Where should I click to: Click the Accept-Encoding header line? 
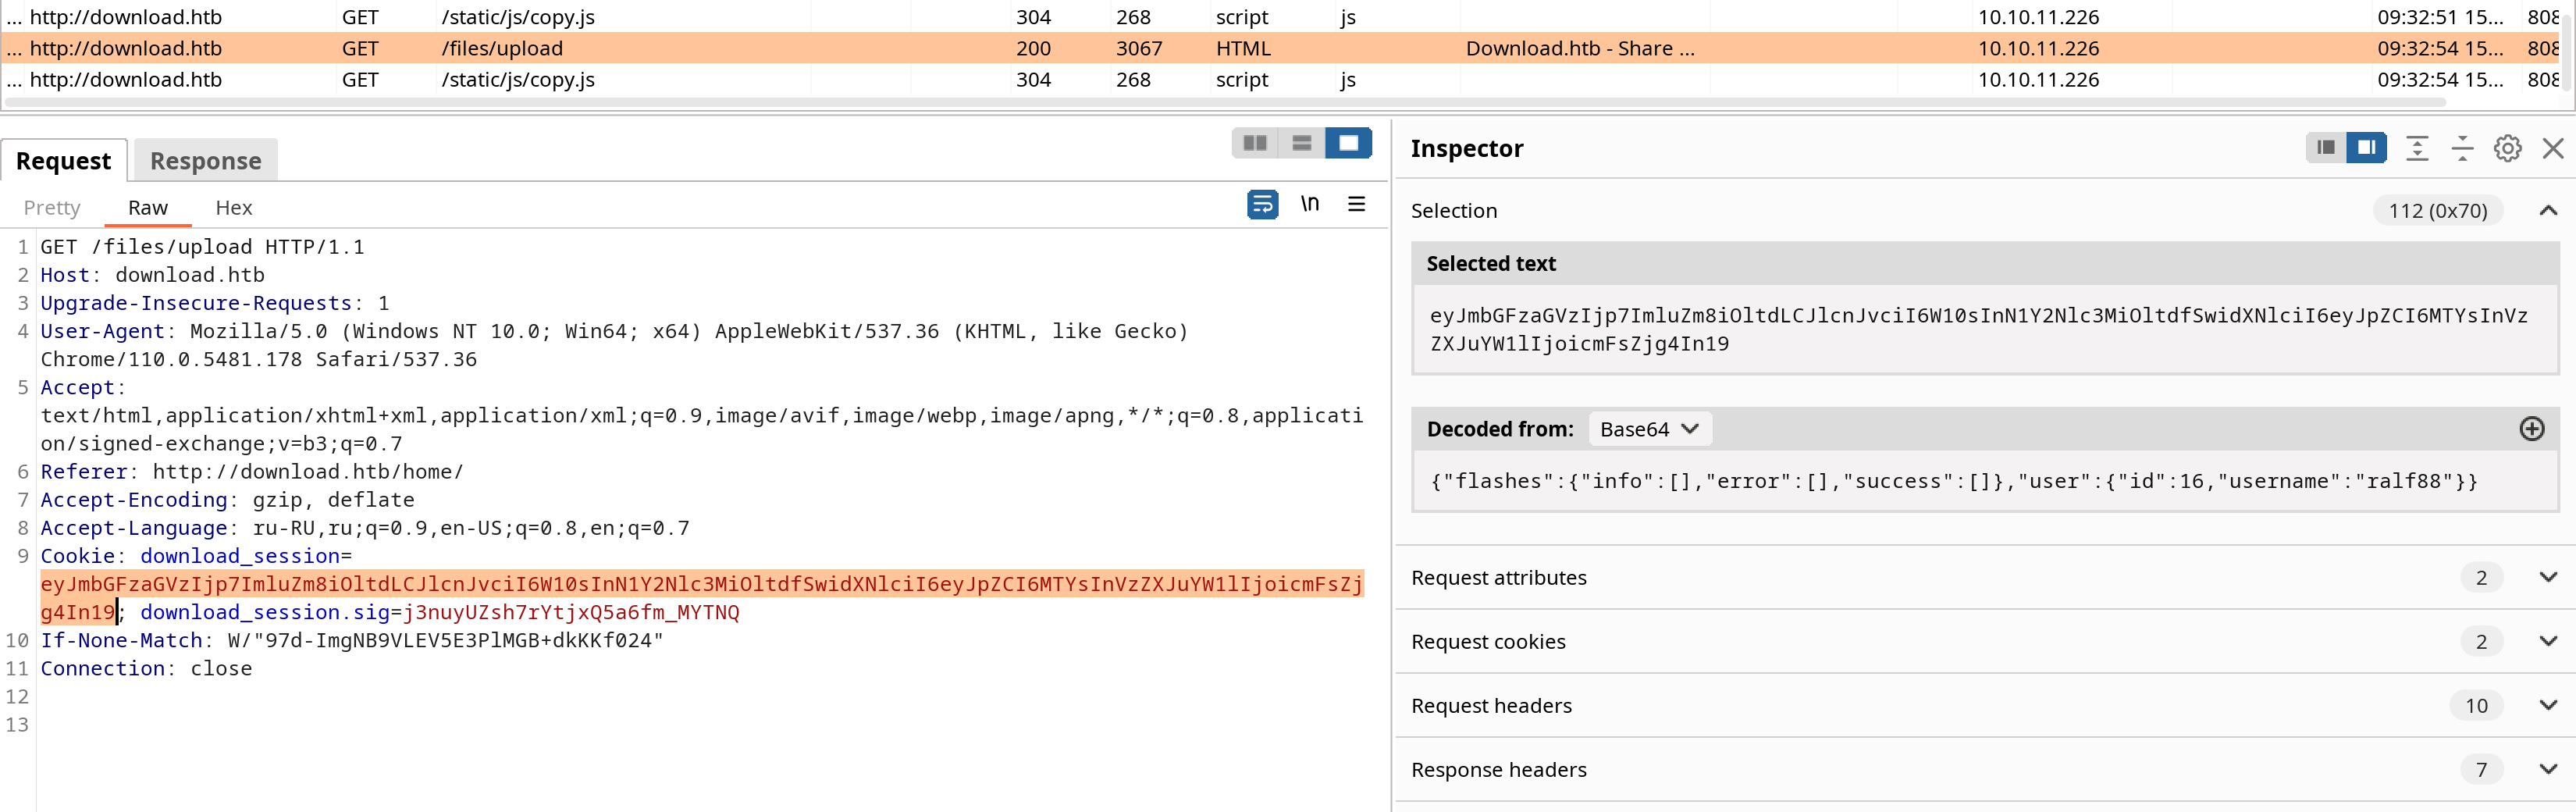point(227,499)
